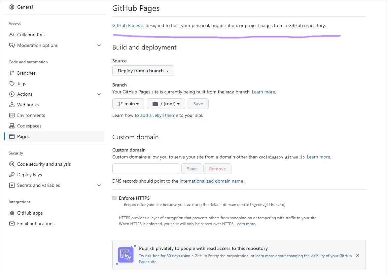The height and width of the screenshot is (275, 387).
Task: Click the Branches git-branch icon
Action: pos(12,73)
